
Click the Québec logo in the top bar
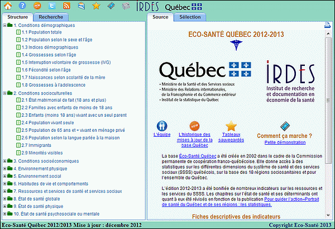click(x=183, y=7)
